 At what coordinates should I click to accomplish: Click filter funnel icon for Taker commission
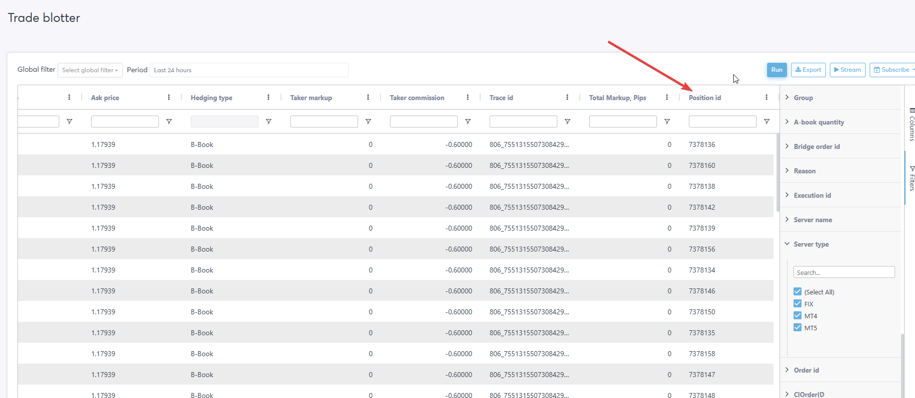(468, 122)
